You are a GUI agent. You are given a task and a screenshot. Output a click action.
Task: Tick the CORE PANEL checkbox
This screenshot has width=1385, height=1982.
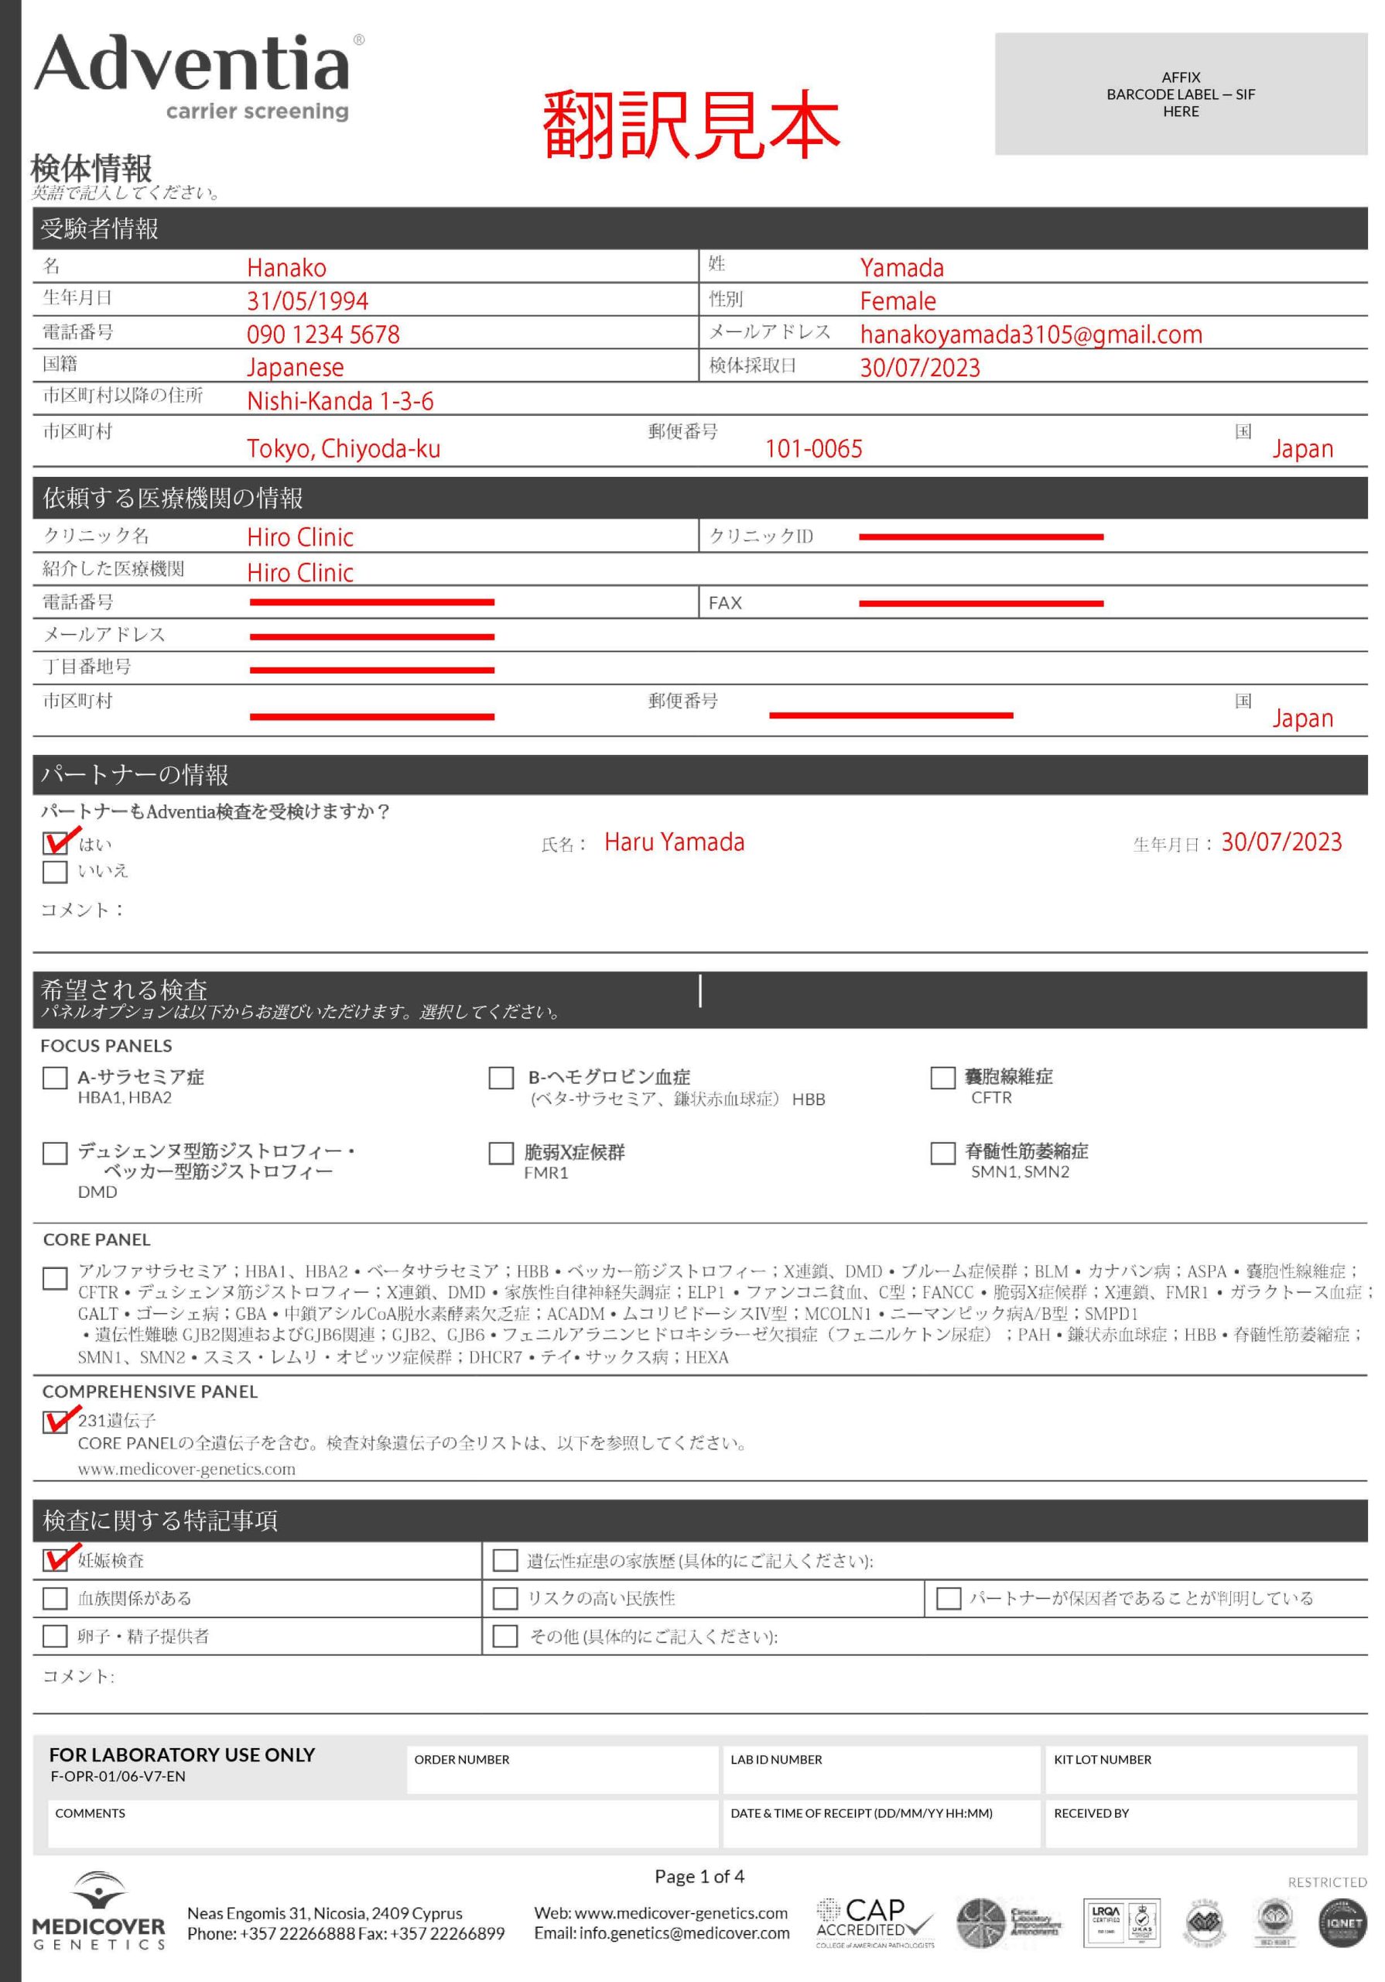pos(55,1278)
